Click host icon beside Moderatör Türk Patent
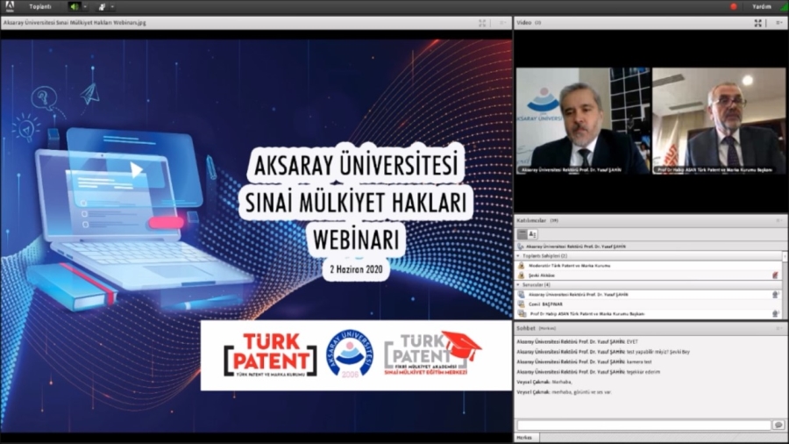This screenshot has width=789, height=444. 522,265
